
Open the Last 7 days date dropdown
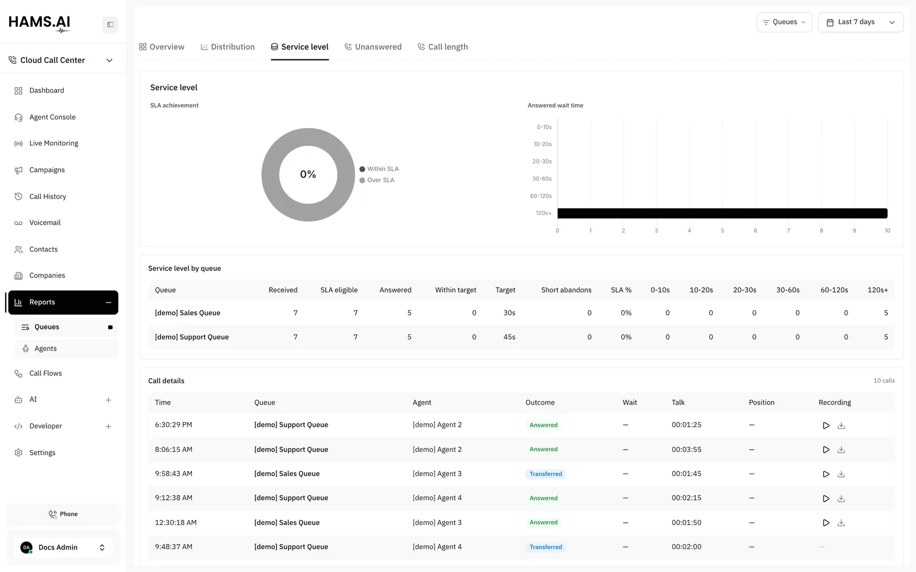click(x=860, y=22)
